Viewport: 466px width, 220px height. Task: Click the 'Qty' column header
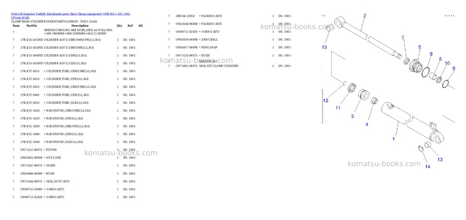[120, 26]
